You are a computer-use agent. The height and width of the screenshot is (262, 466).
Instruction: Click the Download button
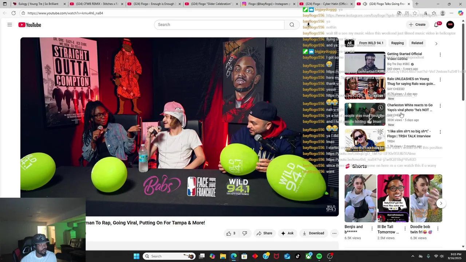pyautogui.click(x=313, y=233)
